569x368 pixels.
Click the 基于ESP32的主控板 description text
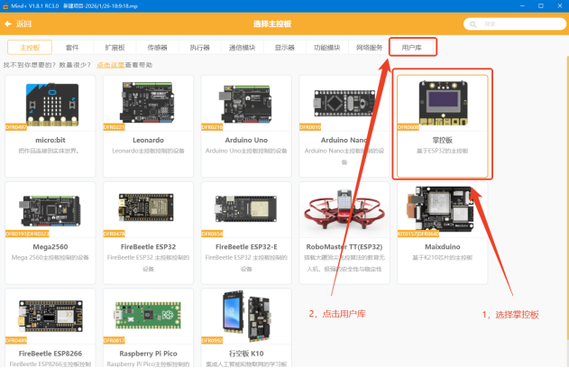(443, 151)
